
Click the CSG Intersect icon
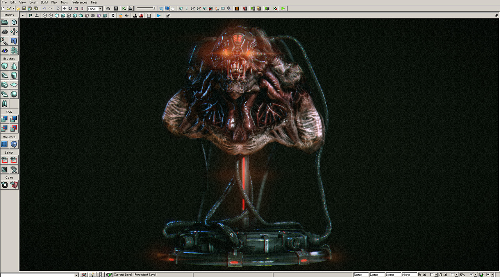(5, 128)
